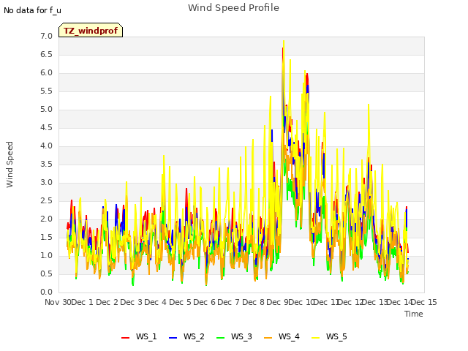Click the WS_2 legend label
468x351 pixels.
coord(194,336)
